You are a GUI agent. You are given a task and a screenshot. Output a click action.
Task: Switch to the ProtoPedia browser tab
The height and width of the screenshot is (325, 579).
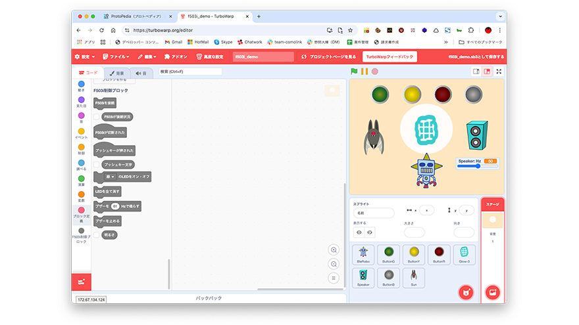(x=138, y=16)
